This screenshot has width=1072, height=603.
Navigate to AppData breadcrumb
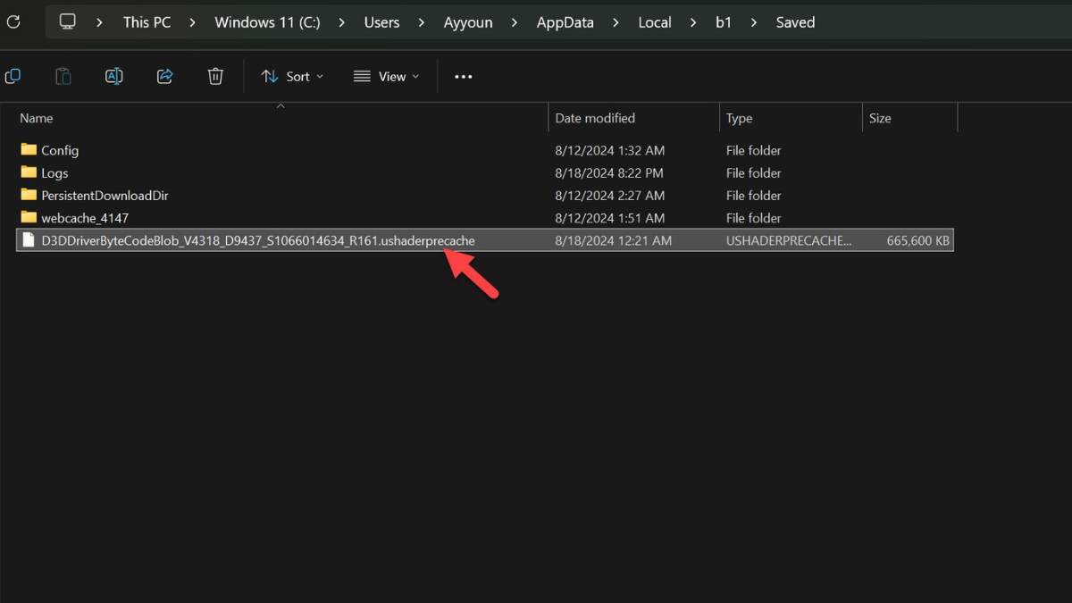click(x=565, y=22)
